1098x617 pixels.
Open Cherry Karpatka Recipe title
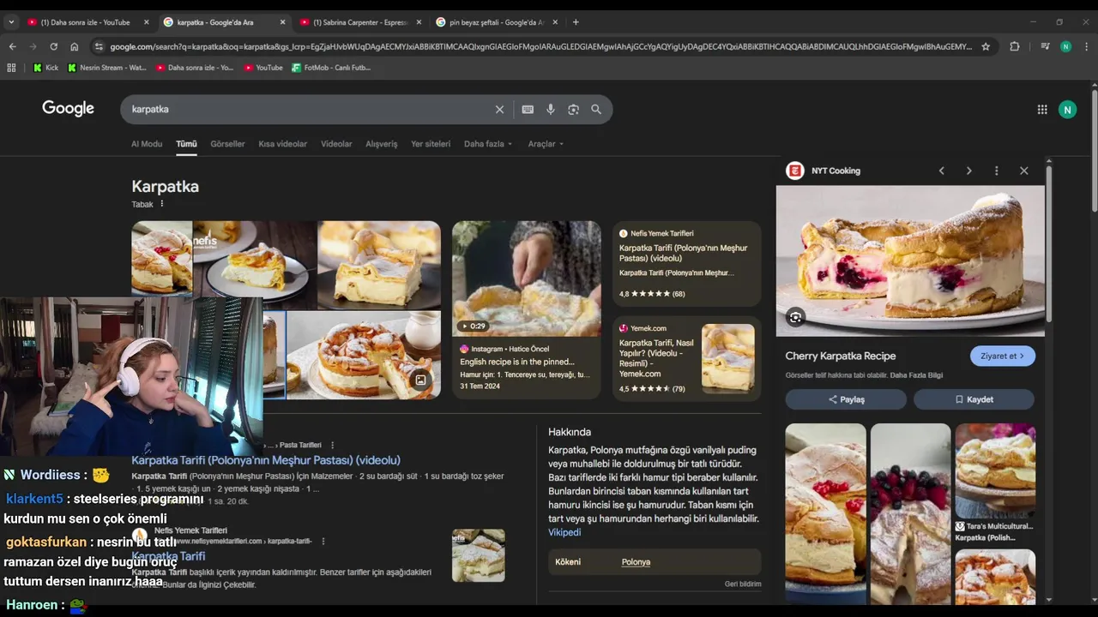click(841, 356)
